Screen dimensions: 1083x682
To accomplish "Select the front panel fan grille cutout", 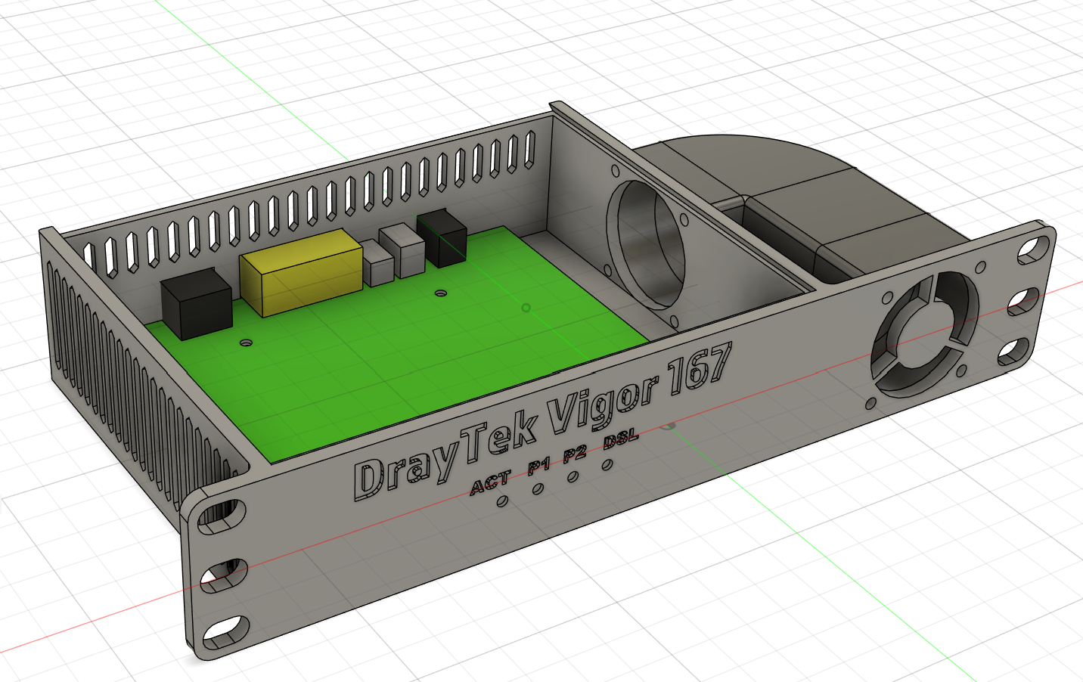I will (x=924, y=335).
